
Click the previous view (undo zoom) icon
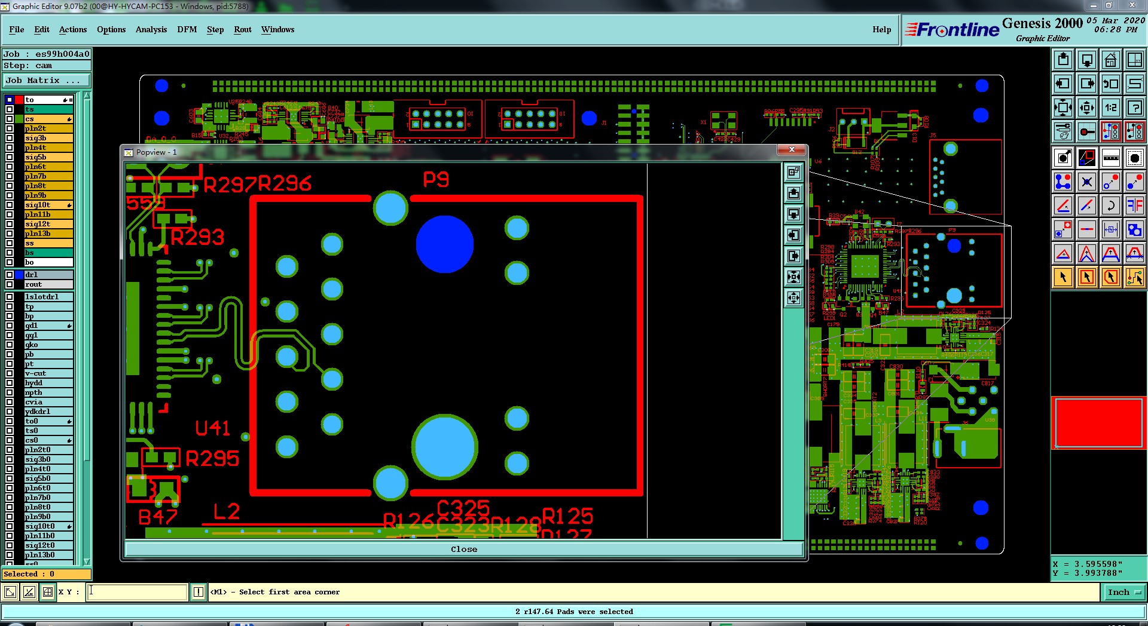(x=1111, y=84)
